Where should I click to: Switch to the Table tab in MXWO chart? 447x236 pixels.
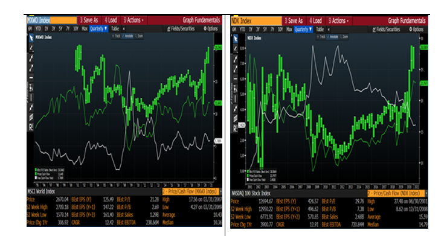coord(115,28)
